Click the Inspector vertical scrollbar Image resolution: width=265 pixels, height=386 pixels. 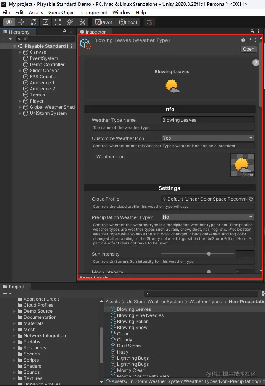click(x=261, y=74)
